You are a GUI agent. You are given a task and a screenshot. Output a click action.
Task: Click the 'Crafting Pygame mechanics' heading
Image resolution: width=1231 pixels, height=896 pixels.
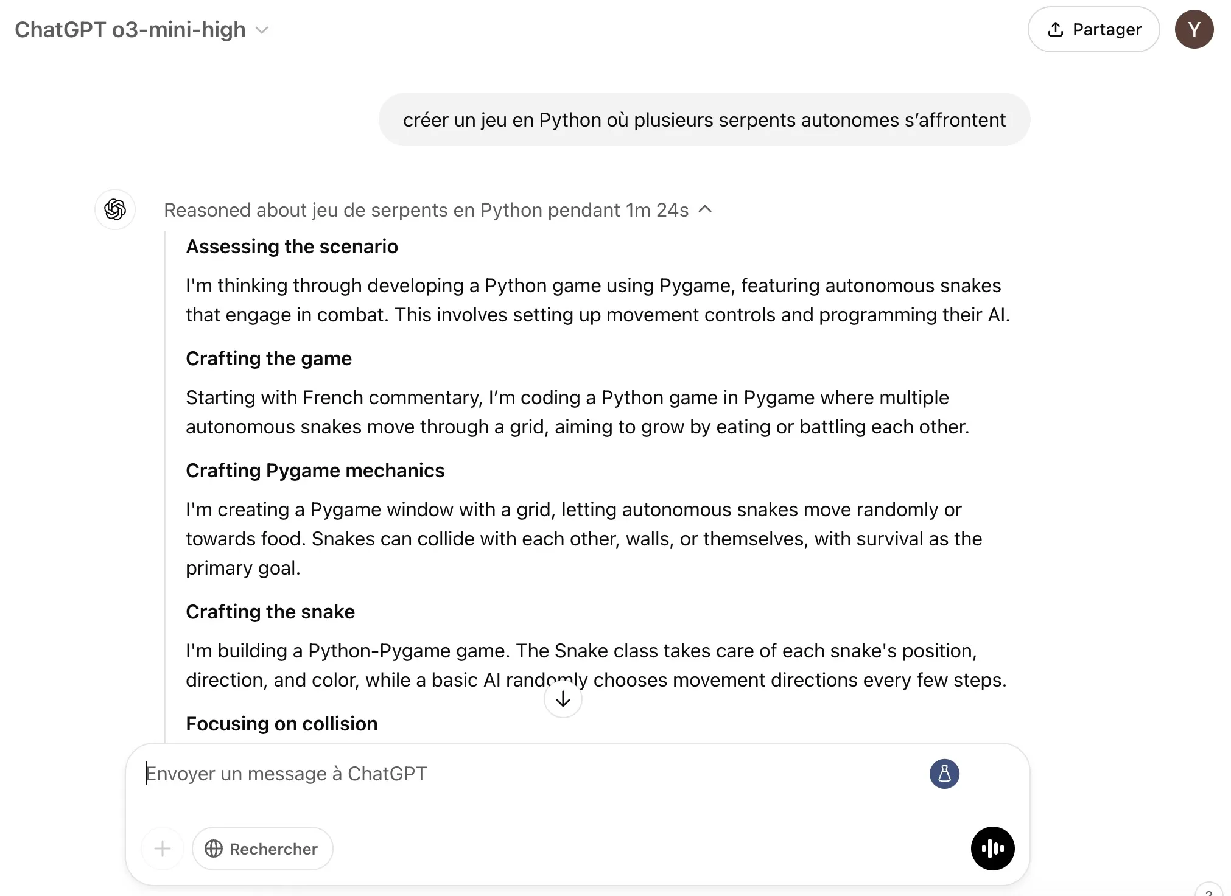315,471
